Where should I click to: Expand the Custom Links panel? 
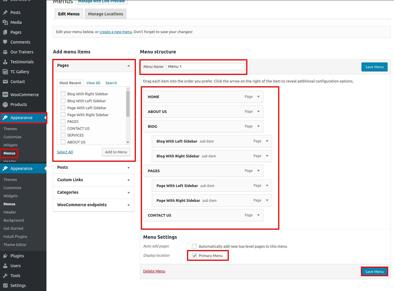(x=129, y=180)
